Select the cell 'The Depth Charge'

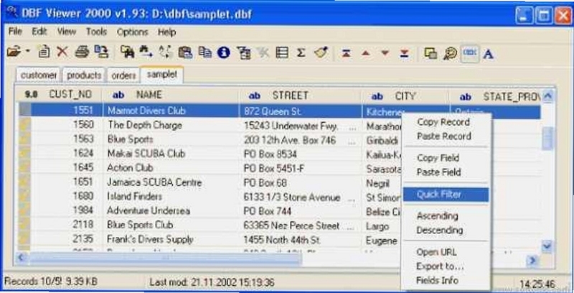pyautogui.click(x=171, y=125)
